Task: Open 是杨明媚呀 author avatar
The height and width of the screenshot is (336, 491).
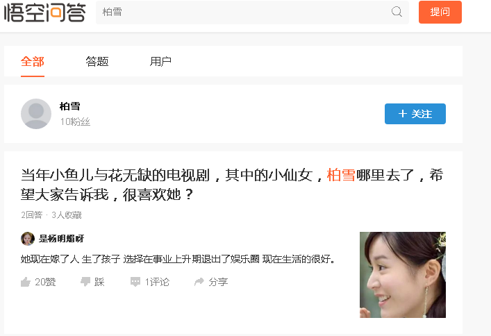Action: [28, 239]
